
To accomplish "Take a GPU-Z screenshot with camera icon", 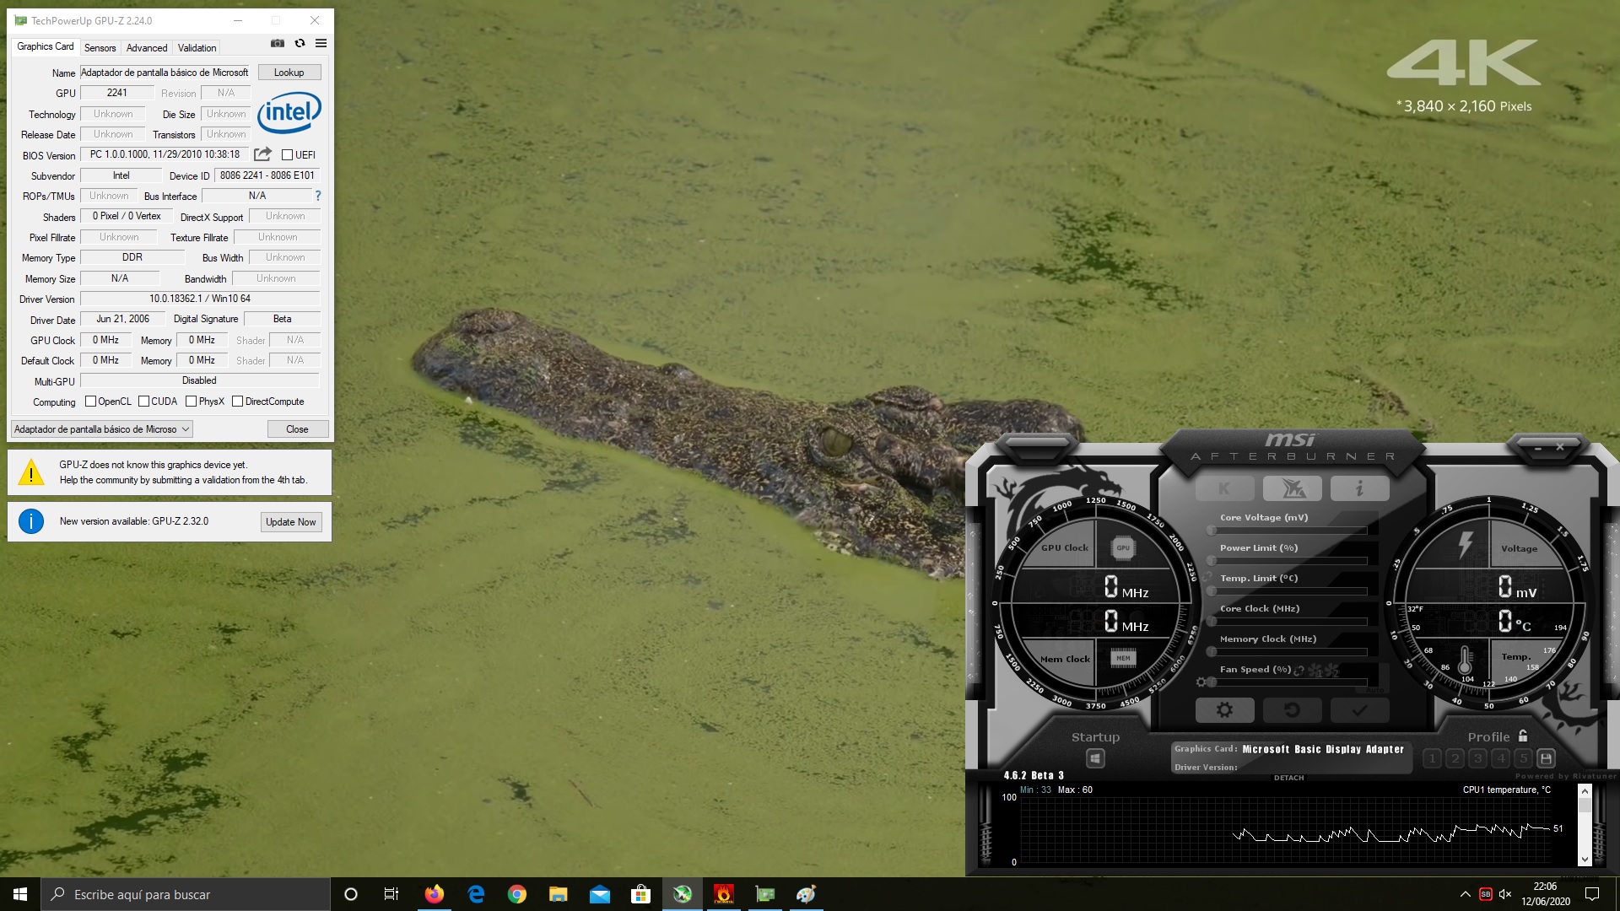I will coord(277,44).
